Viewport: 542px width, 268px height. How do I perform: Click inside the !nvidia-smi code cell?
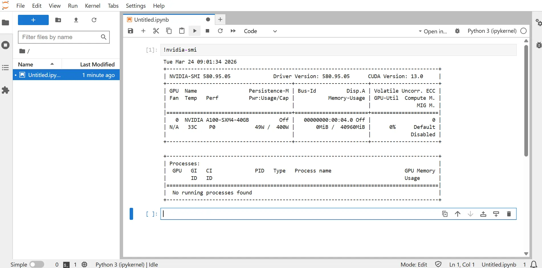point(339,50)
